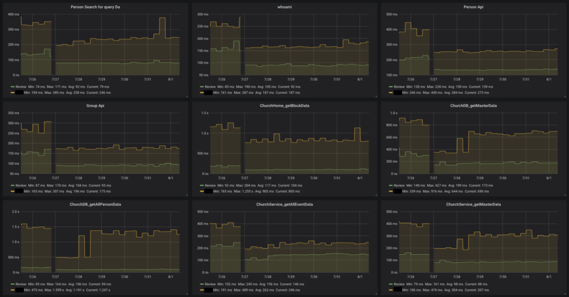
Task: Click the 'Max: 419 ms' legend value
Action: click(x=432, y=290)
